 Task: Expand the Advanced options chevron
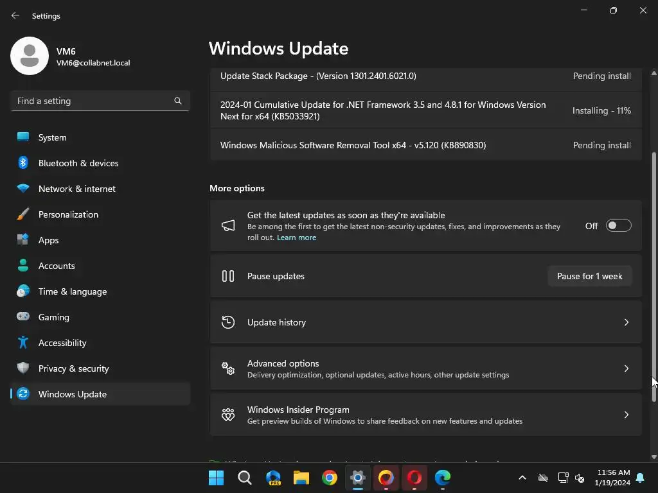point(626,368)
